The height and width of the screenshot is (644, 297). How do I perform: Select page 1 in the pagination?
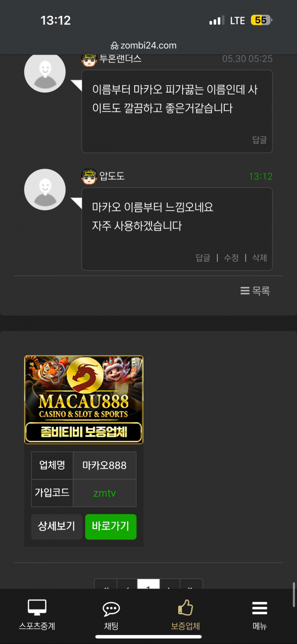tap(148, 584)
